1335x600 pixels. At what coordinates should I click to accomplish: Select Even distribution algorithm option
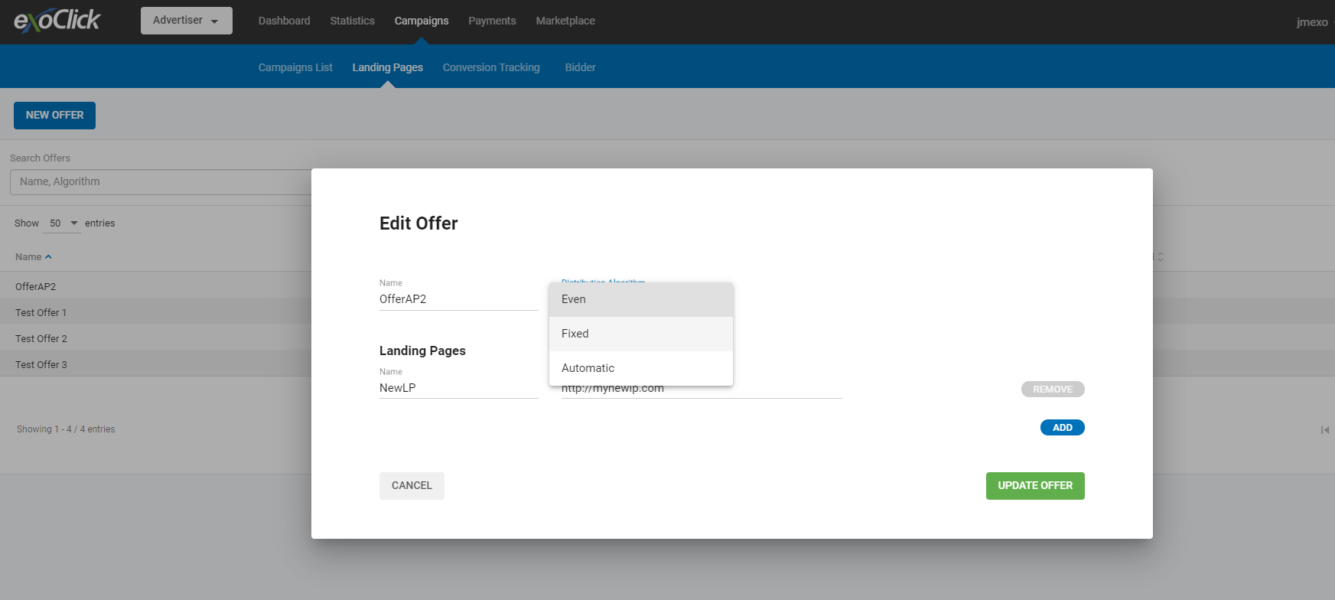(640, 300)
